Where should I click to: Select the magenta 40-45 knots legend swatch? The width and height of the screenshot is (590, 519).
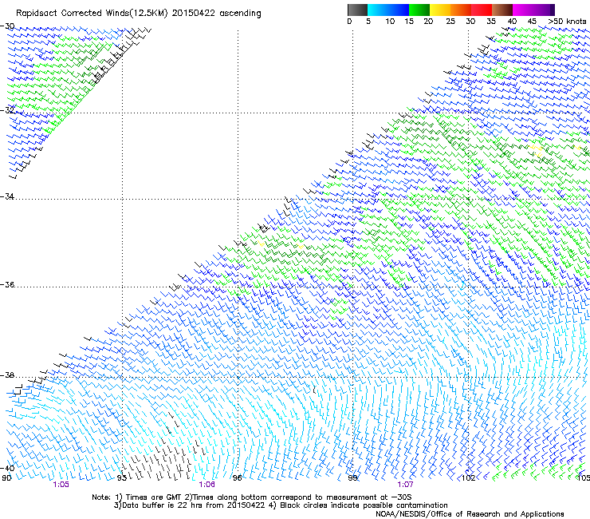coord(523,10)
